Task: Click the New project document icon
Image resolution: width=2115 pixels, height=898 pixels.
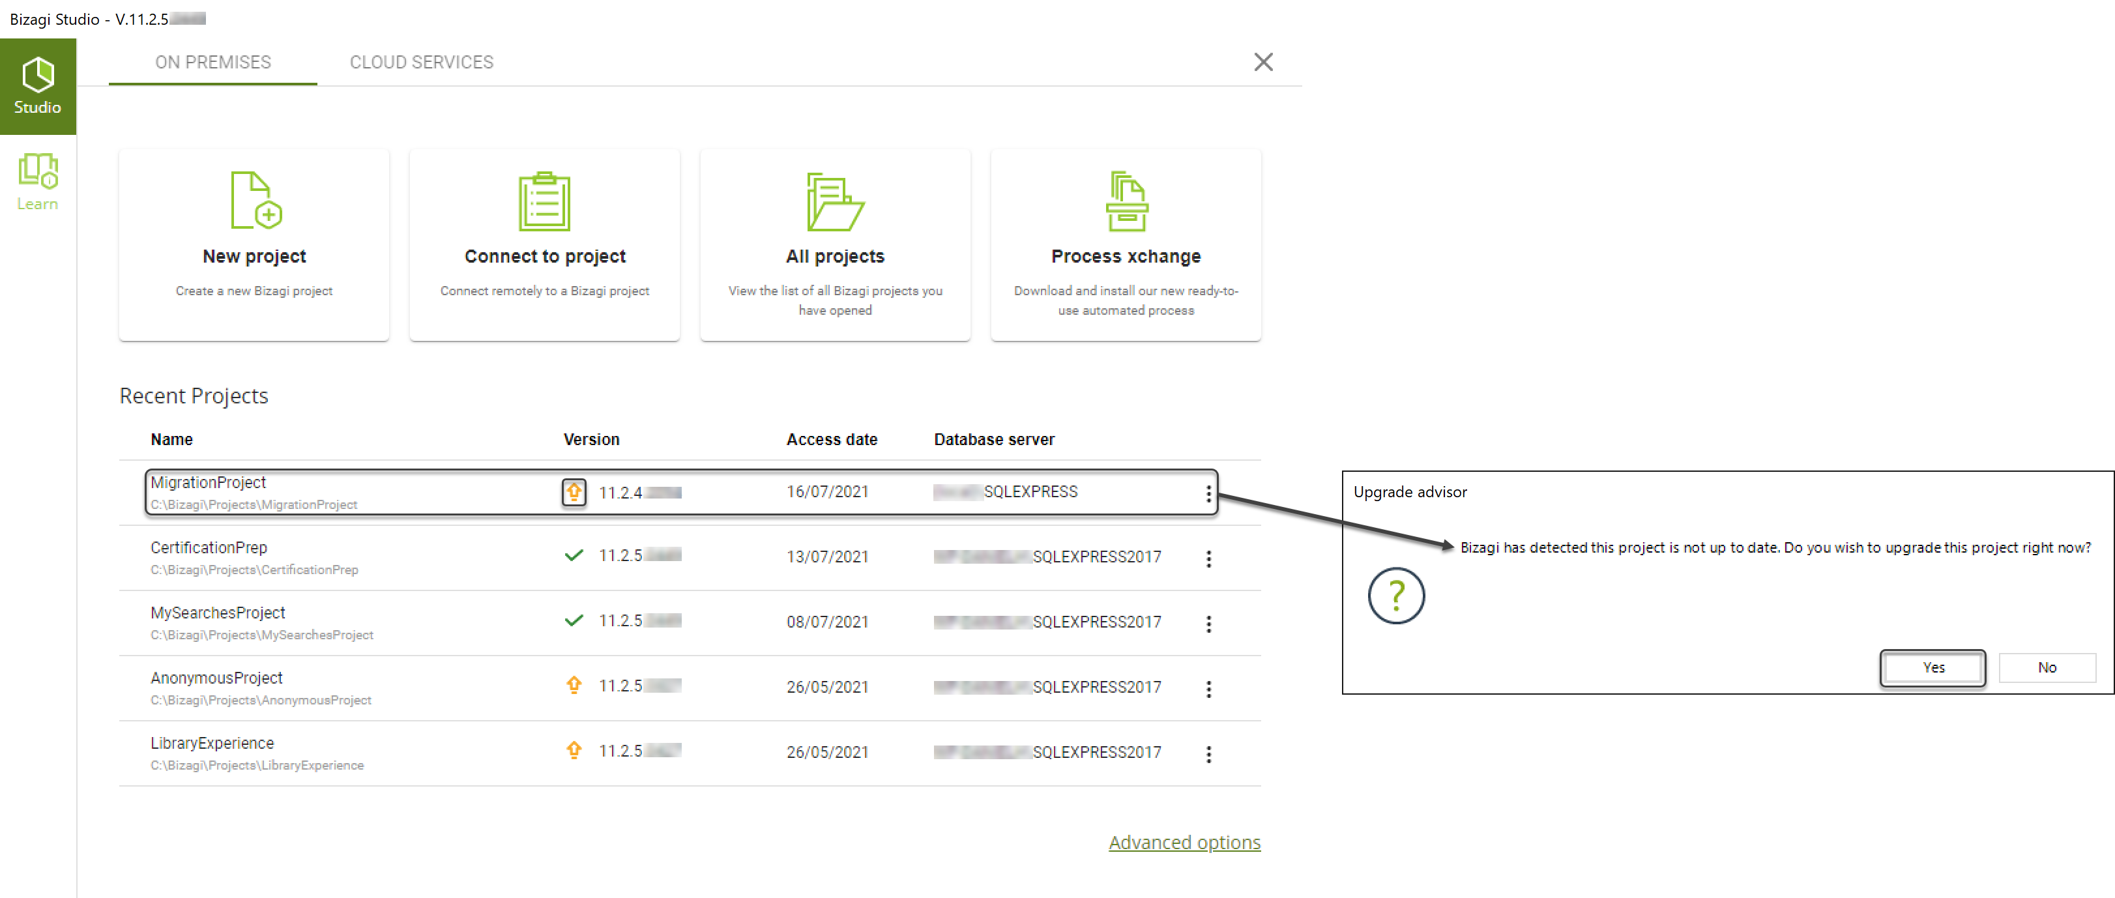Action: click(x=255, y=200)
